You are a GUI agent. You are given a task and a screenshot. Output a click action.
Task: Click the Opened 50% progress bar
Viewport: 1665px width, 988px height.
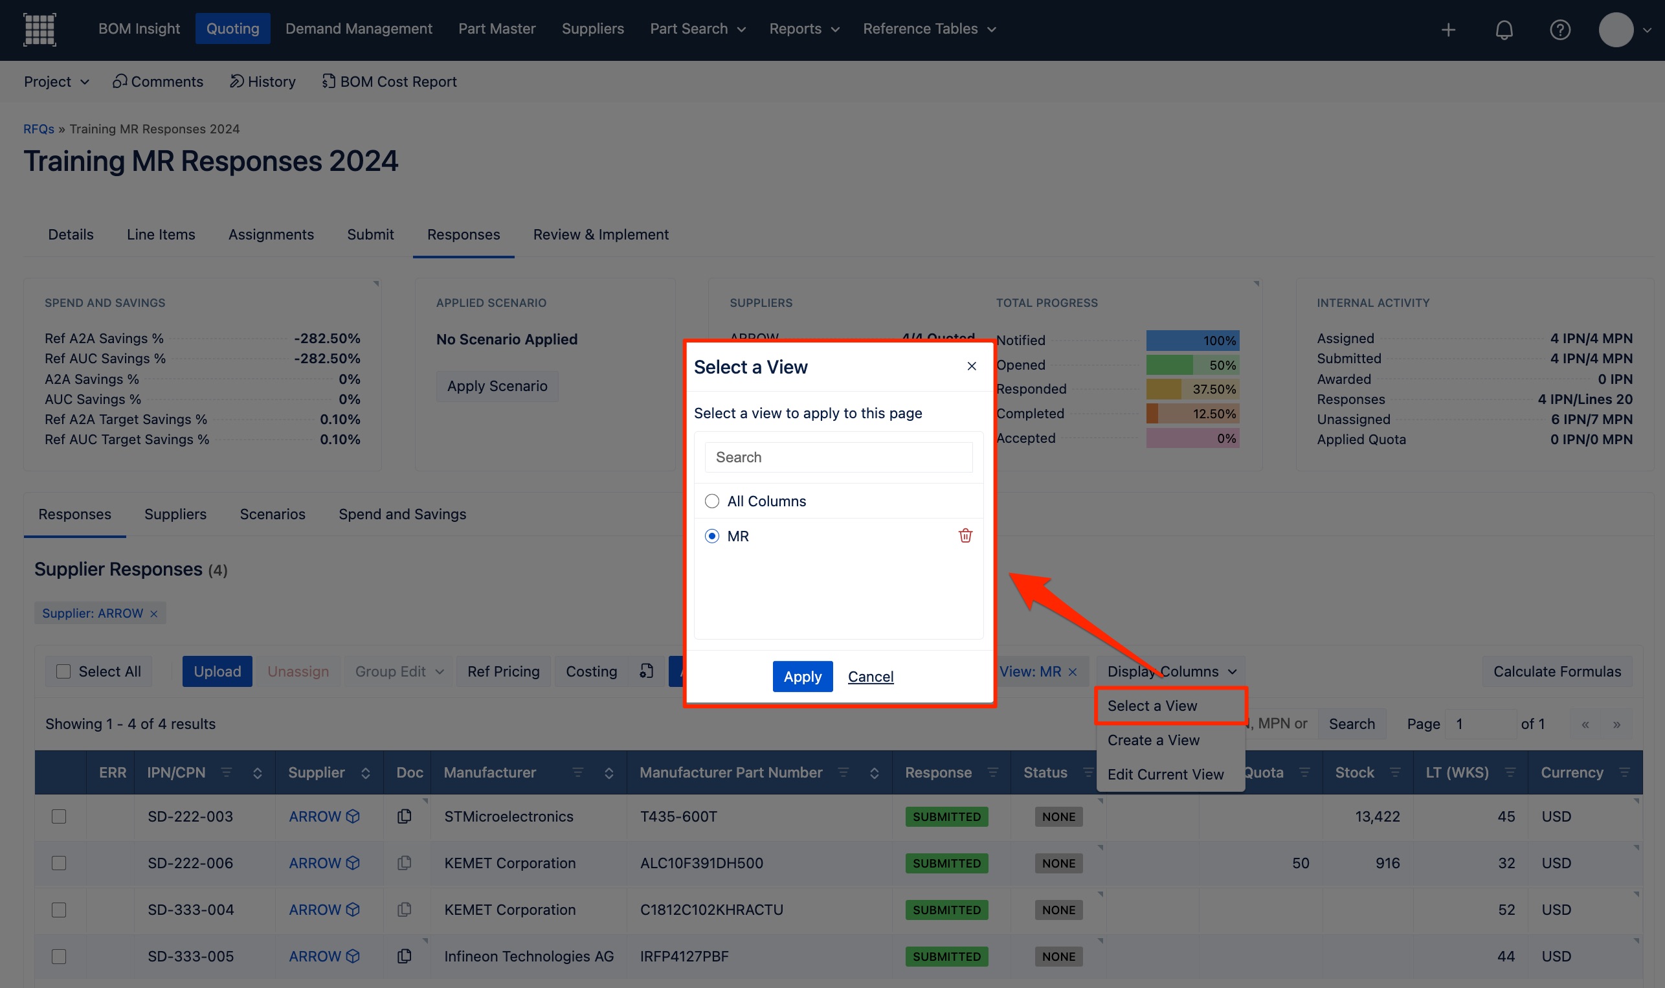point(1192,365)
